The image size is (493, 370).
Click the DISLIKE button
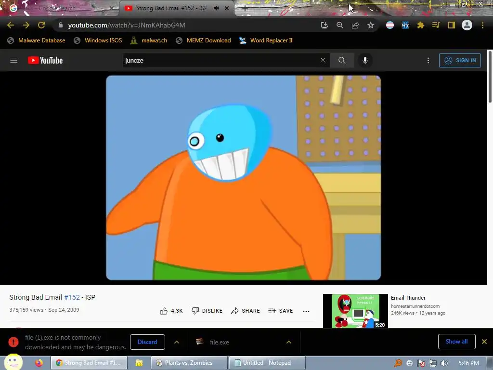pos(207,311)
